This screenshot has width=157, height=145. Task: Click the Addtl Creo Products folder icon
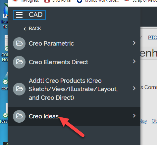tap(19, 89)
